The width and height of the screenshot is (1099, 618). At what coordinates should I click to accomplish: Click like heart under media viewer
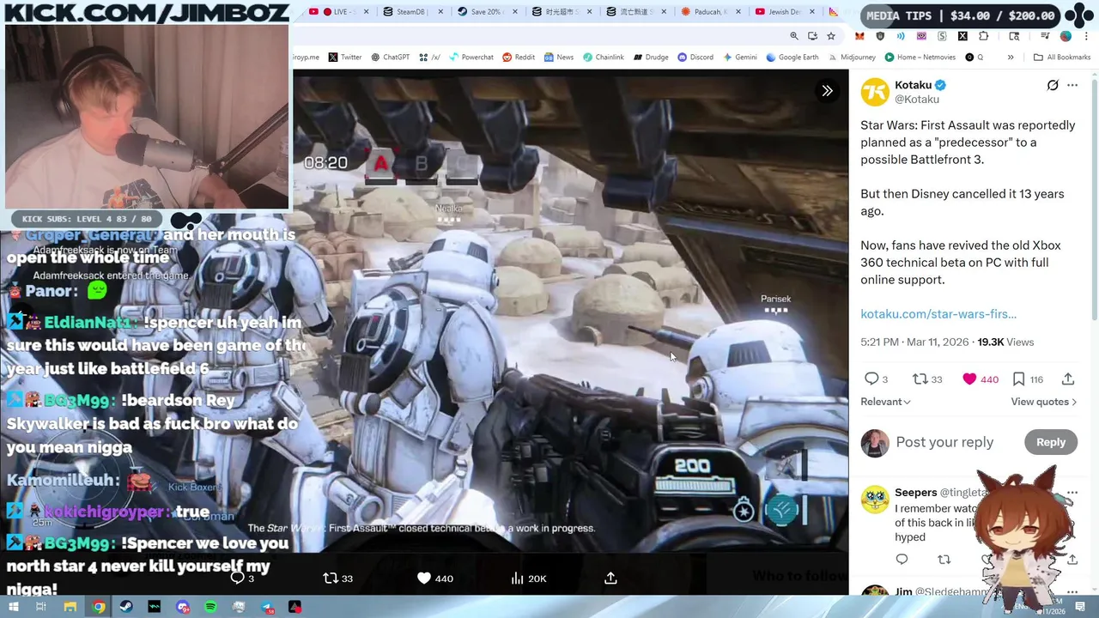point(423,578)
